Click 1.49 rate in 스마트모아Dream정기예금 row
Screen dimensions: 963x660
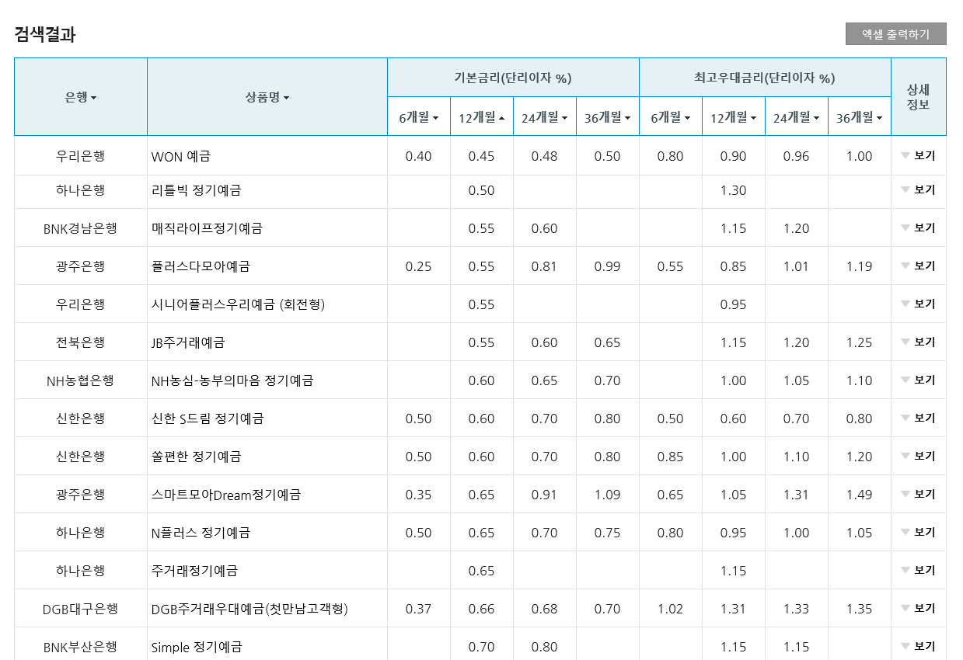click(860, 495)
